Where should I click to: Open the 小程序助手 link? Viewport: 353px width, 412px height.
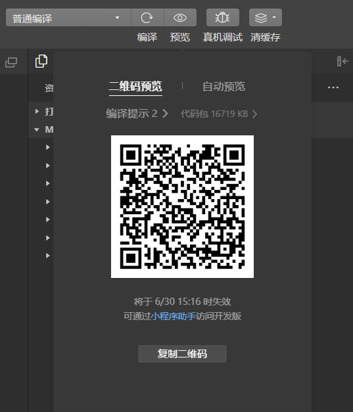[x=174, y=316]
